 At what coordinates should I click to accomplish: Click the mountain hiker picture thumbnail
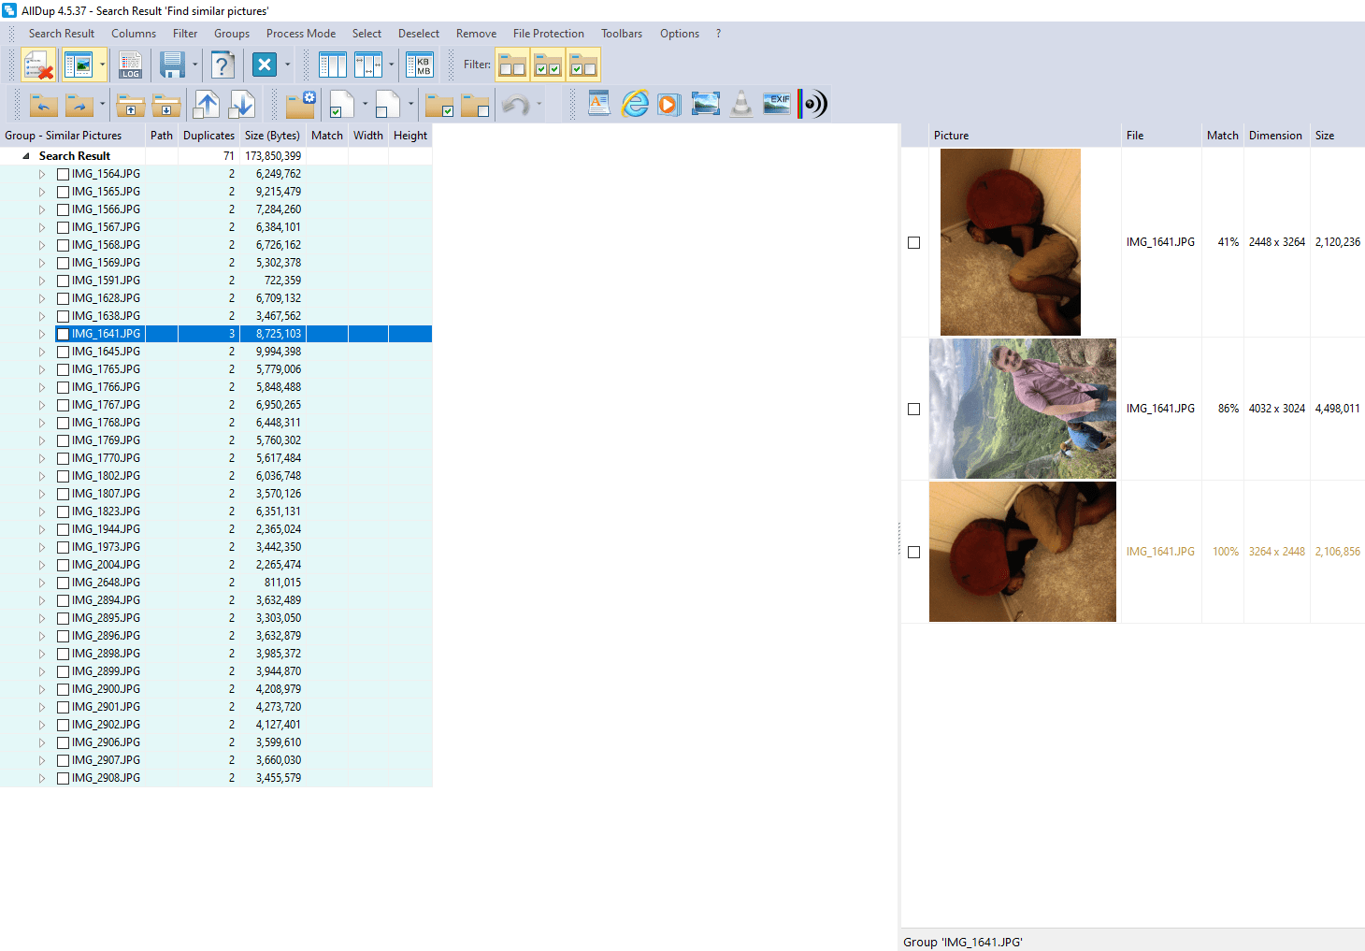tap(1022, 409)
